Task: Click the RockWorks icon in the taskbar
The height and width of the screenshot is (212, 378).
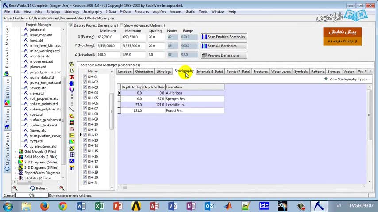Action: click(319, 206)
